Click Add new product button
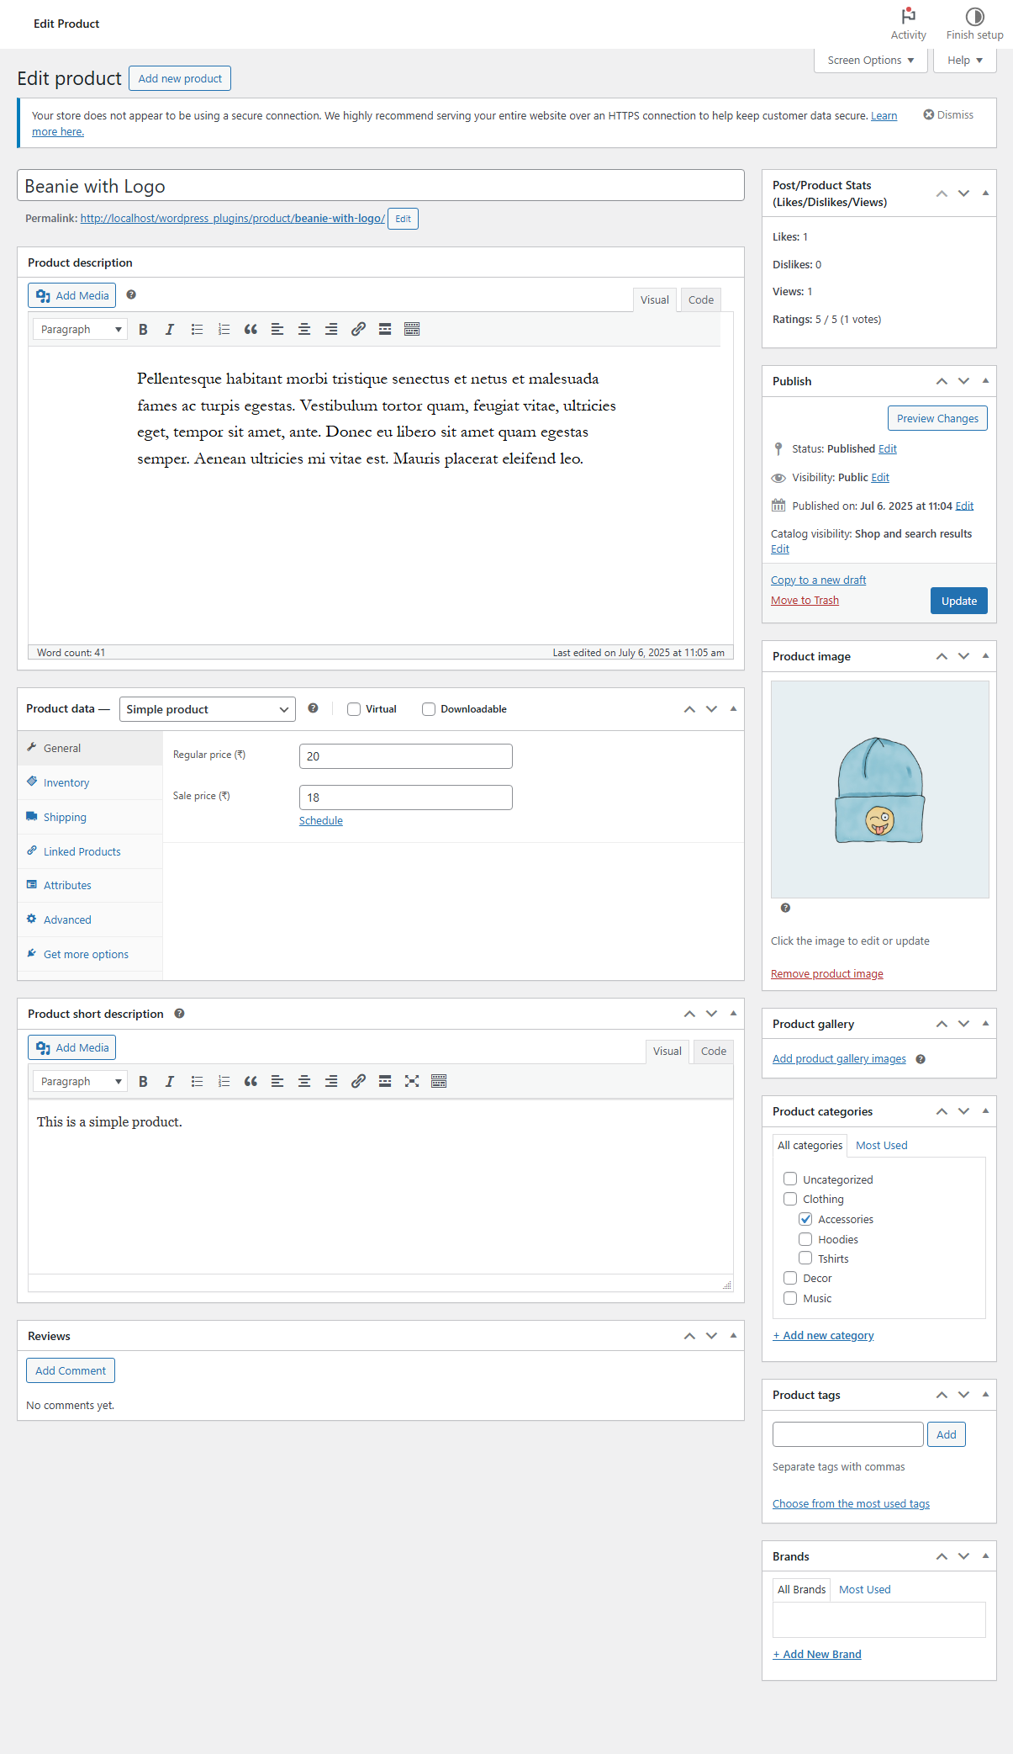Screen dimensions: 1013x1754 coord(180,78)
